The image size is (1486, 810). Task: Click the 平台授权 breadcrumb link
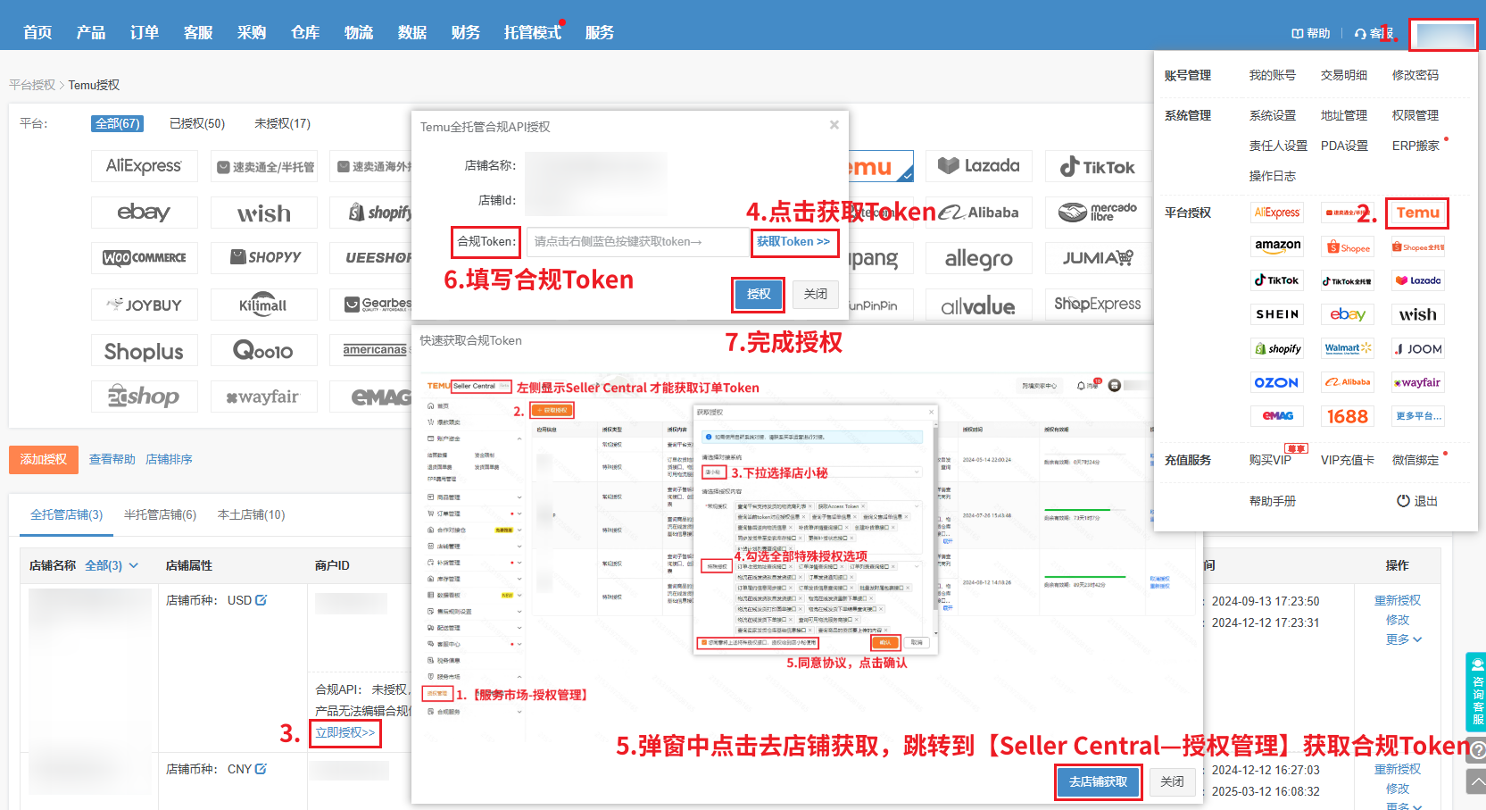pyautogui.click(x=32, y=86)
